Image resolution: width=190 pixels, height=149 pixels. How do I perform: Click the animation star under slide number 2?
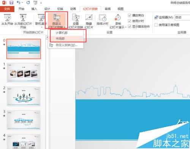click(4, 92)
